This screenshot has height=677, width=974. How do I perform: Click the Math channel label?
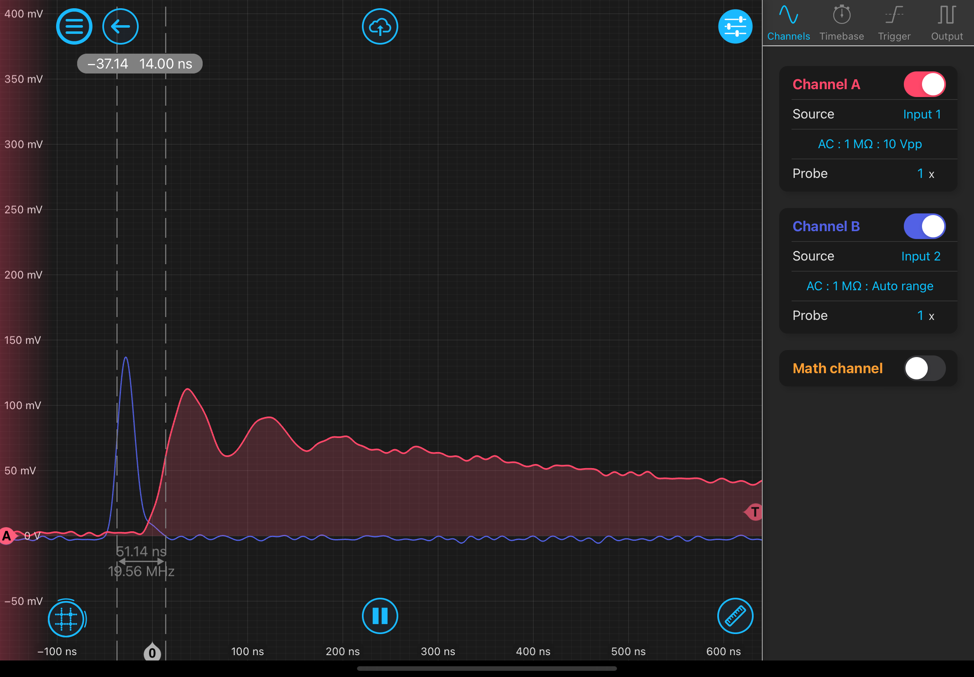click(837, 368)
